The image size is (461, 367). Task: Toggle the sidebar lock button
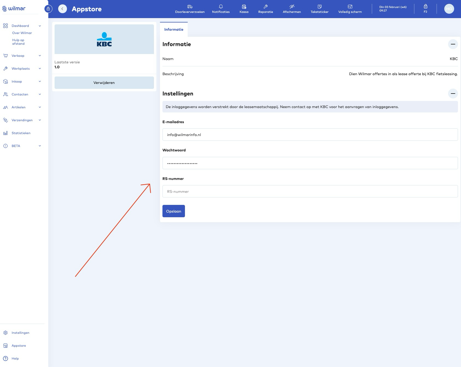(48, 9)
